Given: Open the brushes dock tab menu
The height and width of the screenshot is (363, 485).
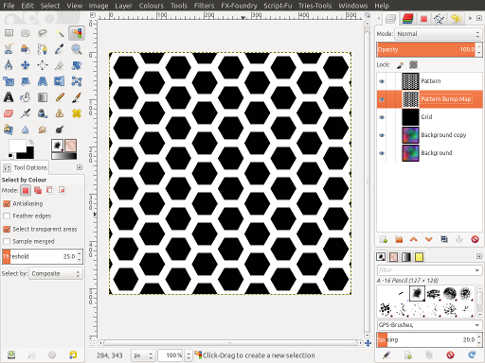Looking at the screenshot, I should tap(479, 256).
